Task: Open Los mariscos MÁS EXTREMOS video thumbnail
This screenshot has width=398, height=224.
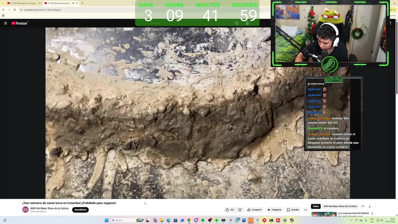Action: coord(324,214)
